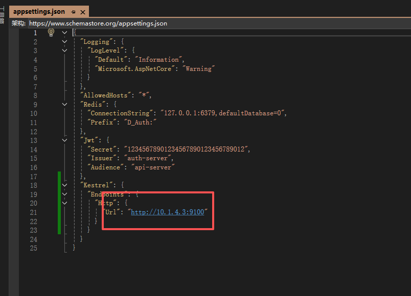Click the "Redis" key
The image size is (411, 296).
[93, 105]
